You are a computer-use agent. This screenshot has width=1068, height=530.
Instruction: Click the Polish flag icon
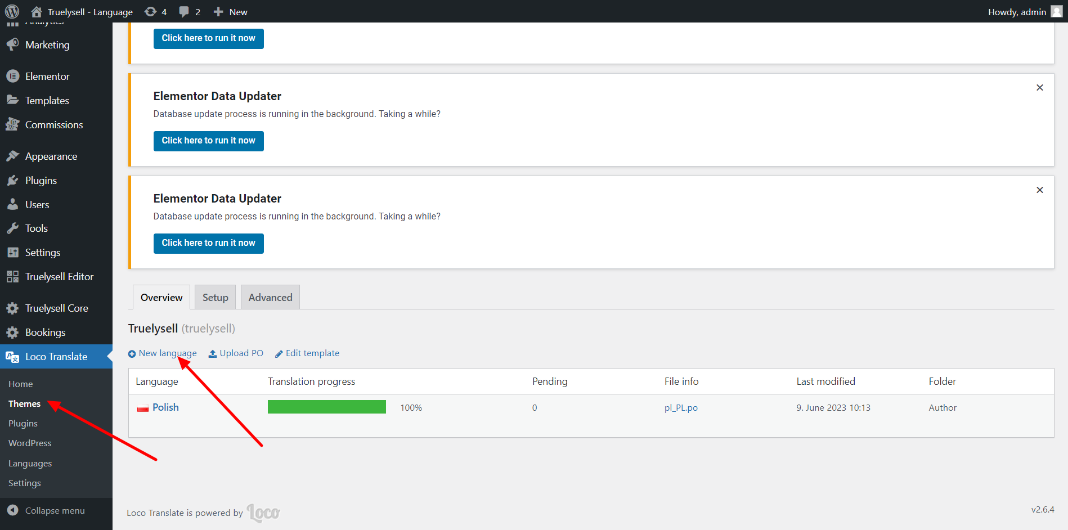click(143, 408)
